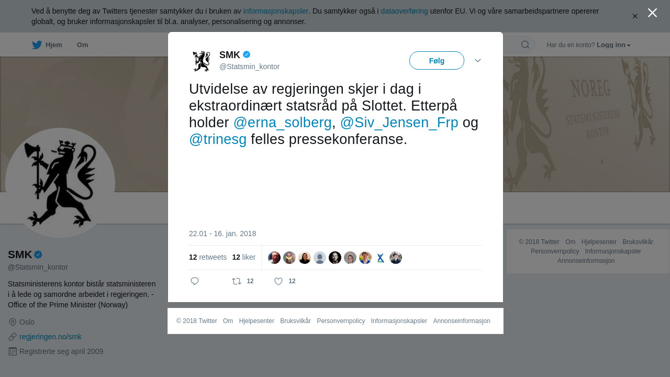Click the large SMK profile picture
The image size is (670, 377).
60,183
